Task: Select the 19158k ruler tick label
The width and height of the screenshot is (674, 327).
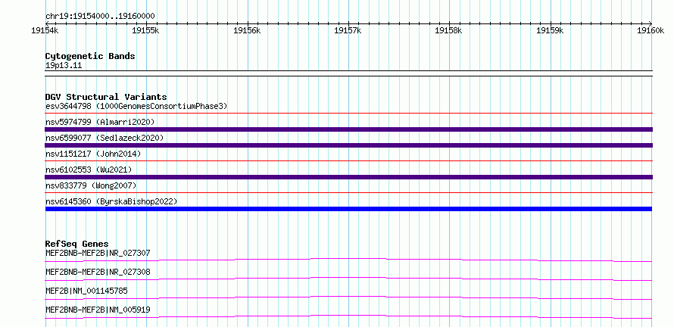Action: [x=449, y=30]
